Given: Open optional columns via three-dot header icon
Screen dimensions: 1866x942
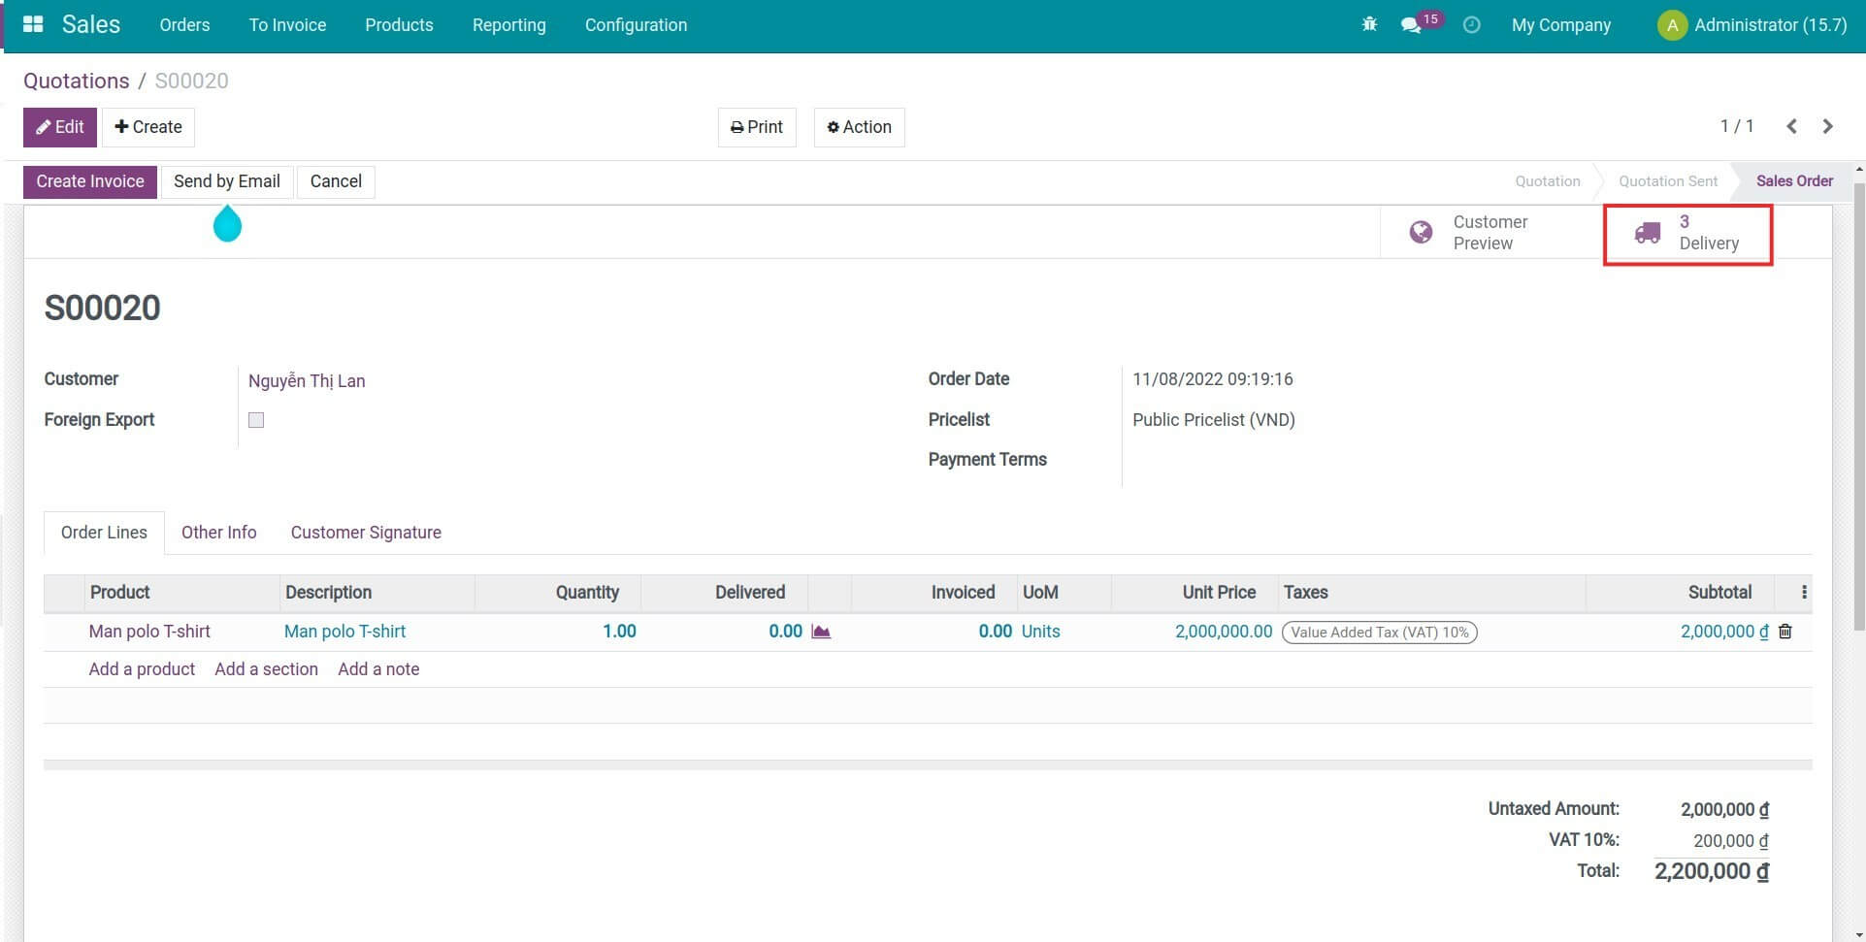Looking at the screenshot, I should [x=1804, y=591].
